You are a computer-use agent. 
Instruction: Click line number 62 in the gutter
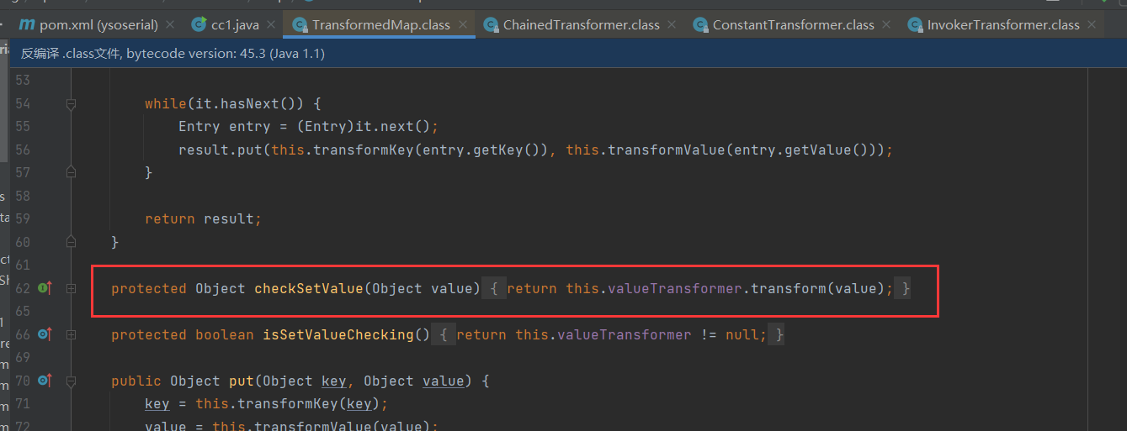coord(23,288)
